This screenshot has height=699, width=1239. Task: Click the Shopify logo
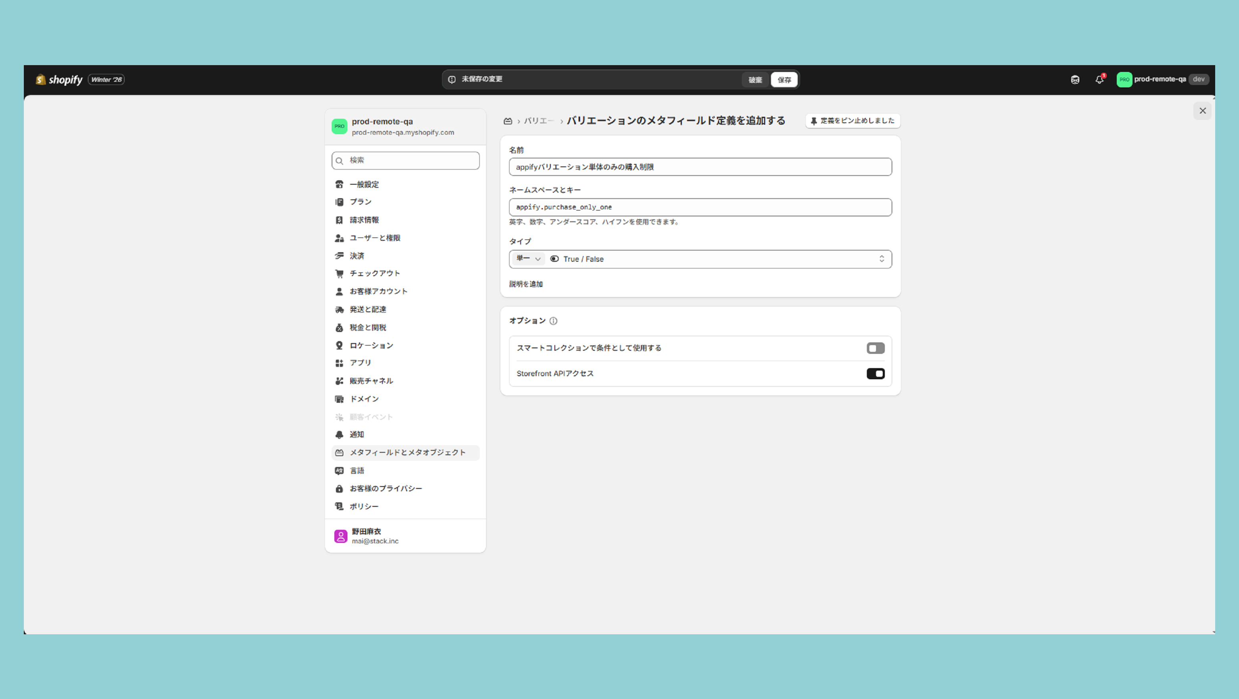click(59, 80)
